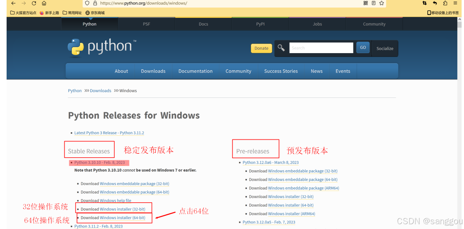Expand the 火狐官方站点 bookmarks folder

click(x=23, y=13)
